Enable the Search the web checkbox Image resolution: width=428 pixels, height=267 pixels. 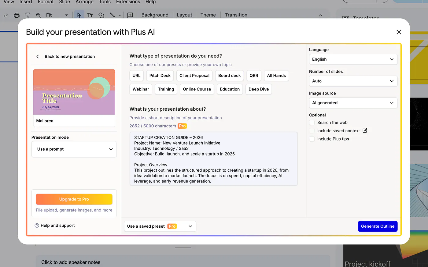pyautogui.click(x=312, y=123)
